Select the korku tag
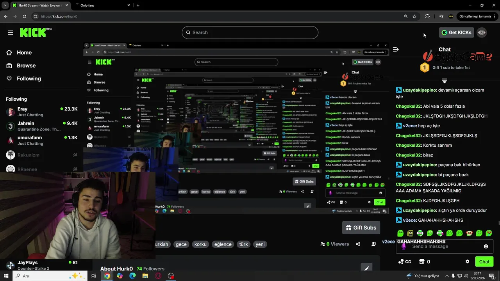This screenshot has width=500, height=281. [200, 244]
